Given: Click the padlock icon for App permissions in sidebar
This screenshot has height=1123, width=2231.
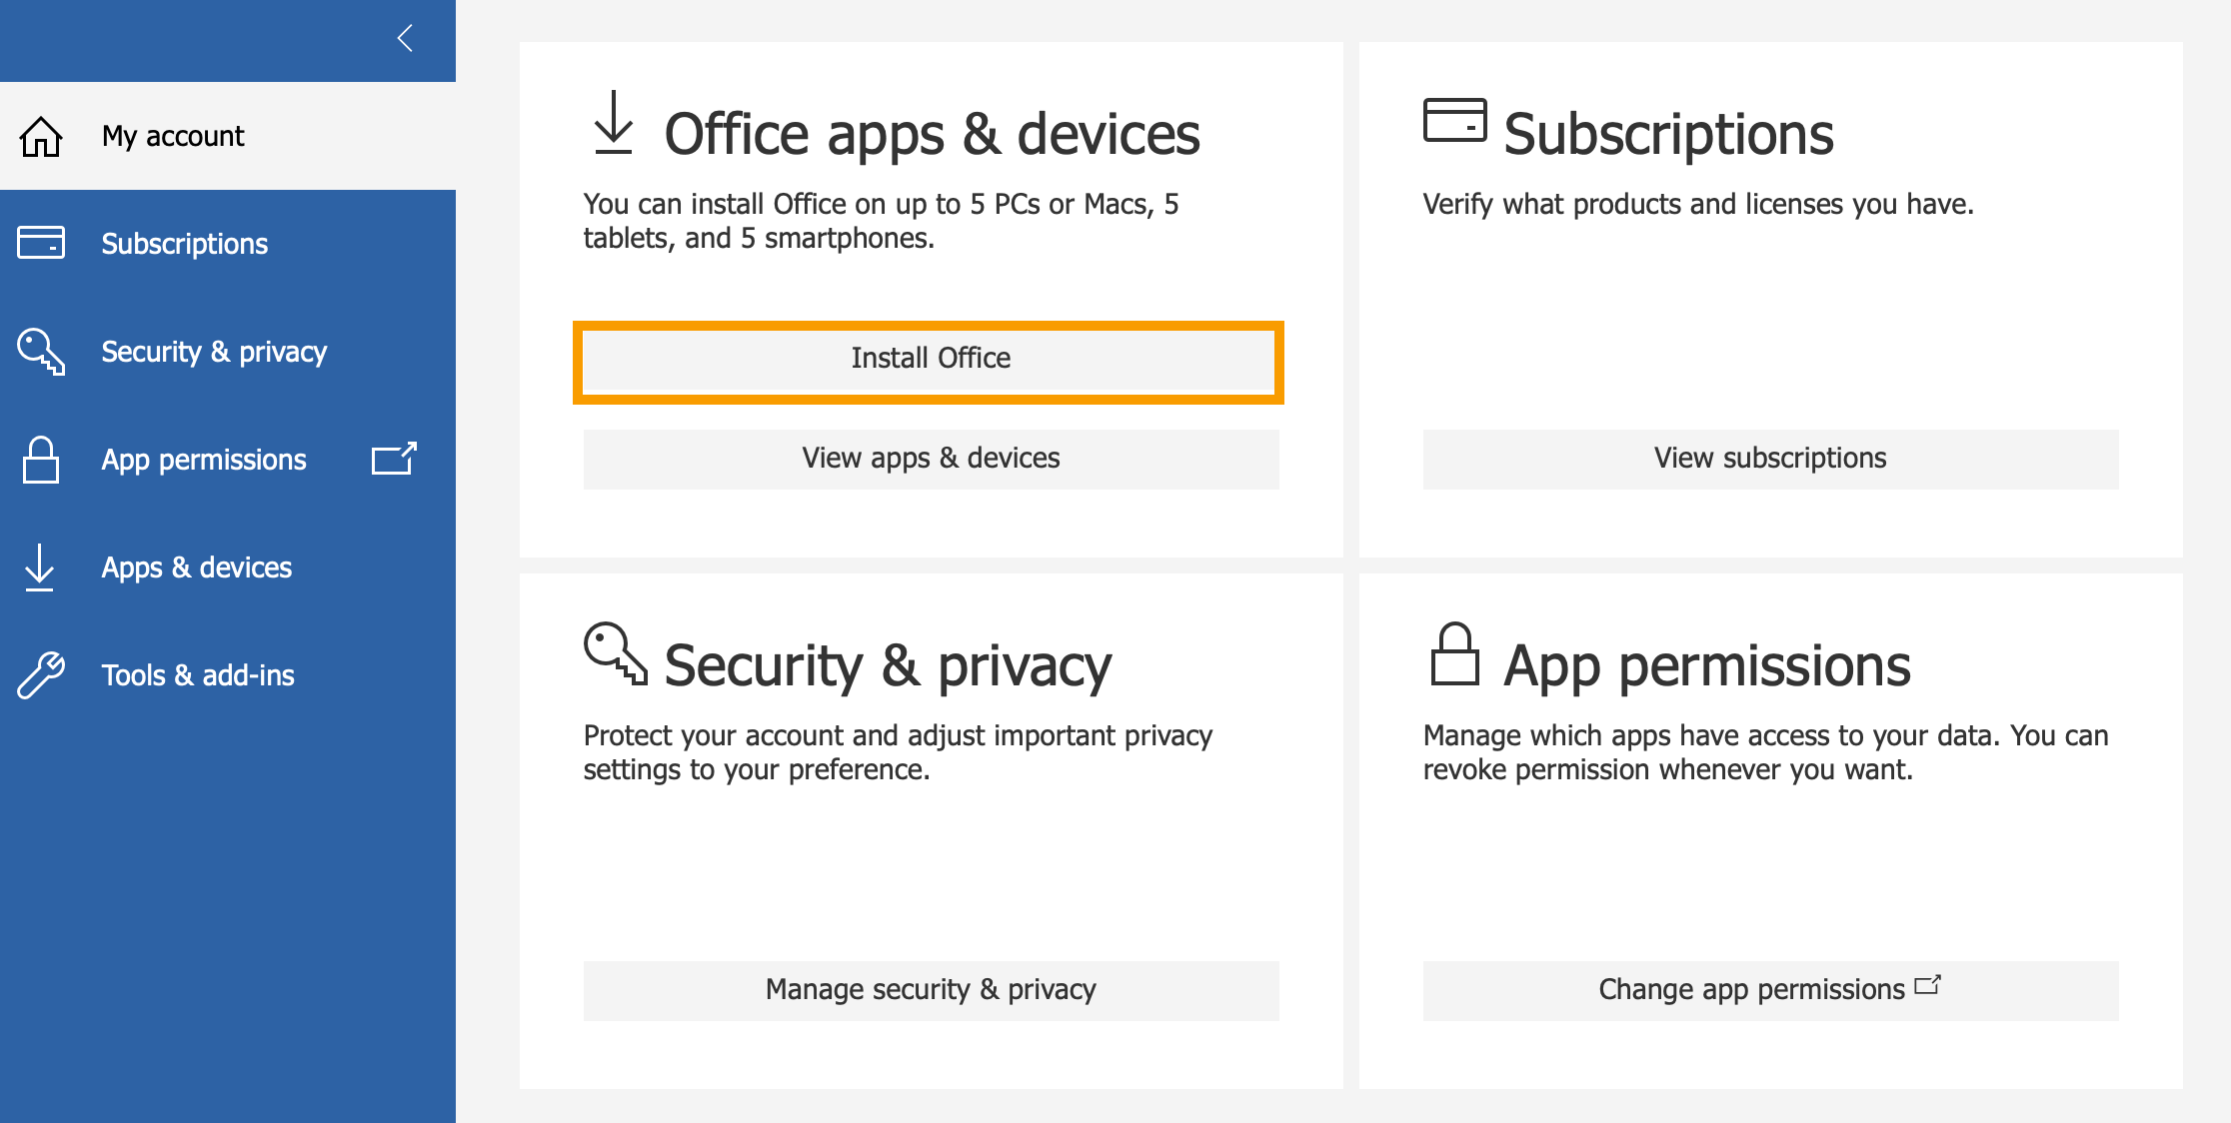Looking at the screenshot, I should coord(41,460).
